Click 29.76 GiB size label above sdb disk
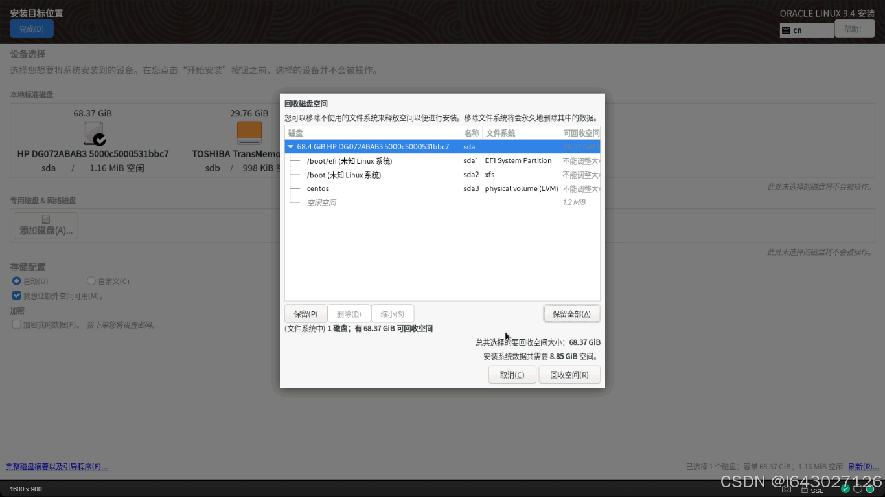The height and width of the screenshot is (497, 885). click(x=249, y=113)
